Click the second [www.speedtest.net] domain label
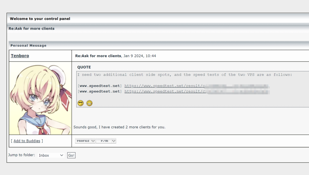 100,92
